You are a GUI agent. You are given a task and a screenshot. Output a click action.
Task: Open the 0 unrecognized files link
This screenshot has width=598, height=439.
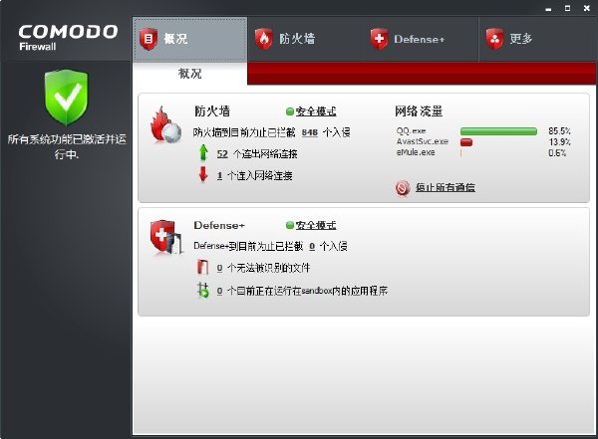(219, 269)
